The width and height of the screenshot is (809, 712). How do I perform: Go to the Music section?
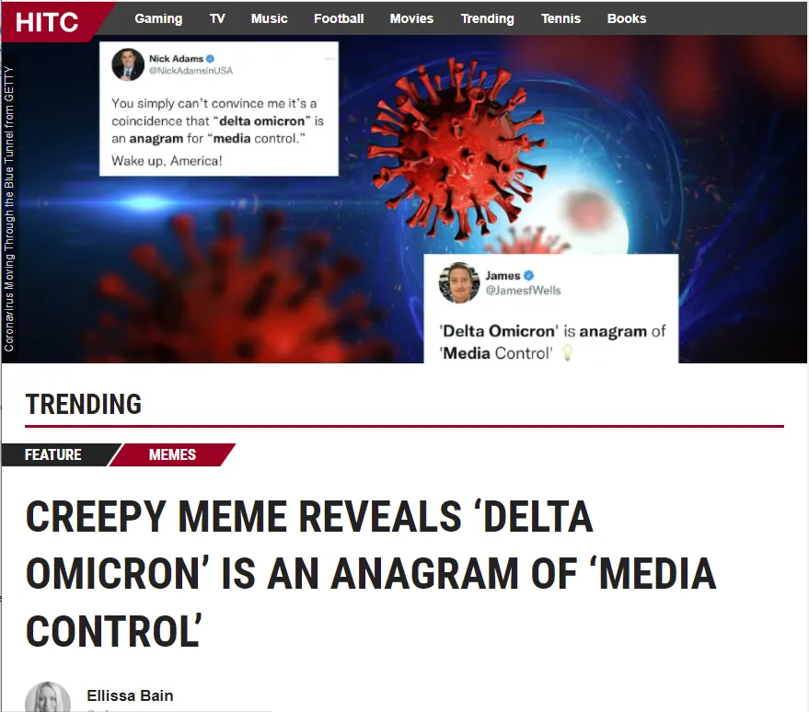tap(269, 18)
